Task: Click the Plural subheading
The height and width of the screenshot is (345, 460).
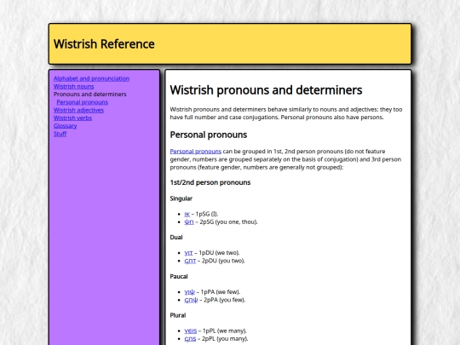Action: (178, 315)
